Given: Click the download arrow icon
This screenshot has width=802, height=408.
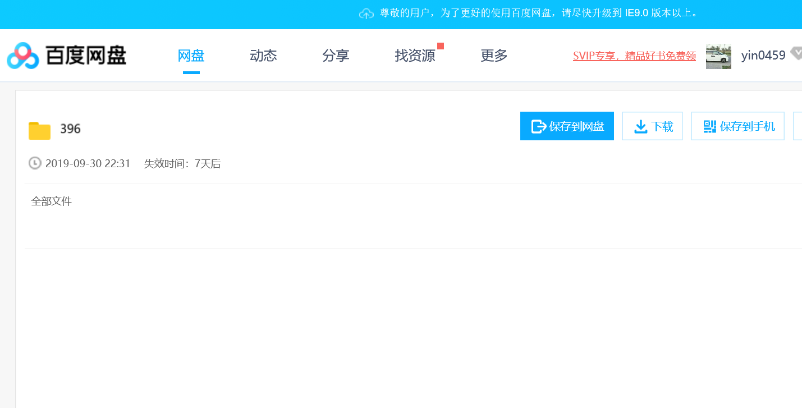Looking at the screenshot, I should click(640, 126).
